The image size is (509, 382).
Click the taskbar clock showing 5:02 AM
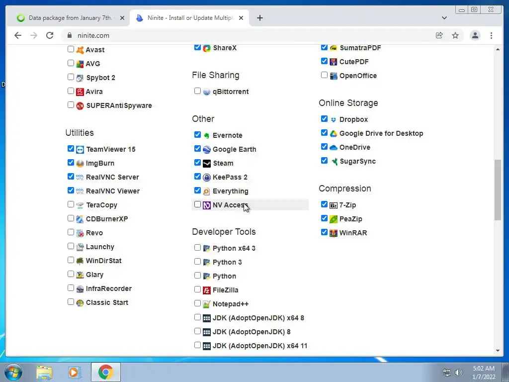(x=484, y=373)
